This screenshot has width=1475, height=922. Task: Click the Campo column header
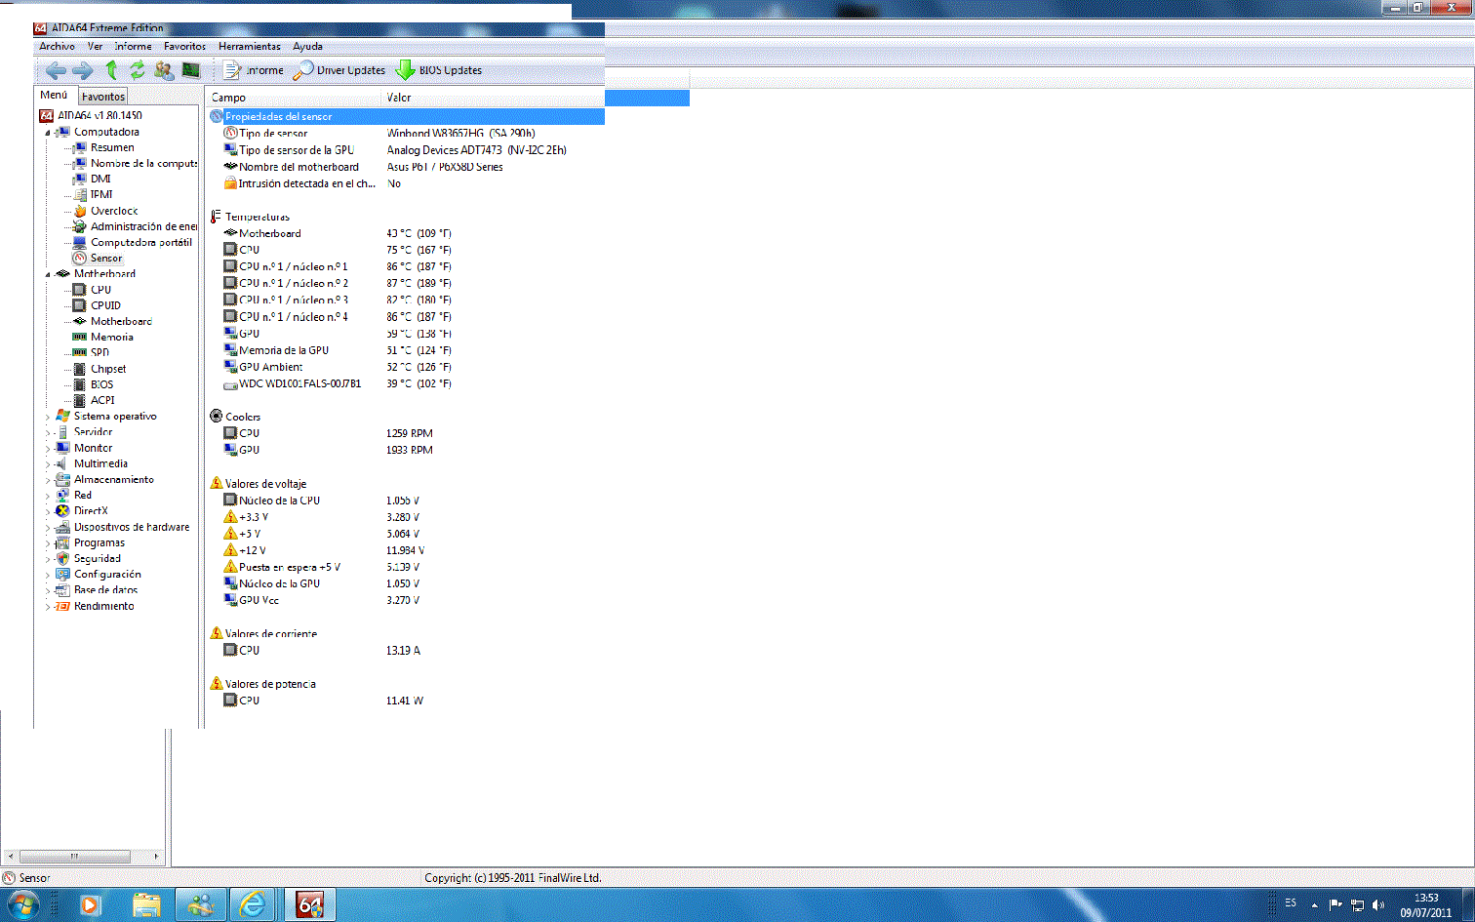[293, 98]
